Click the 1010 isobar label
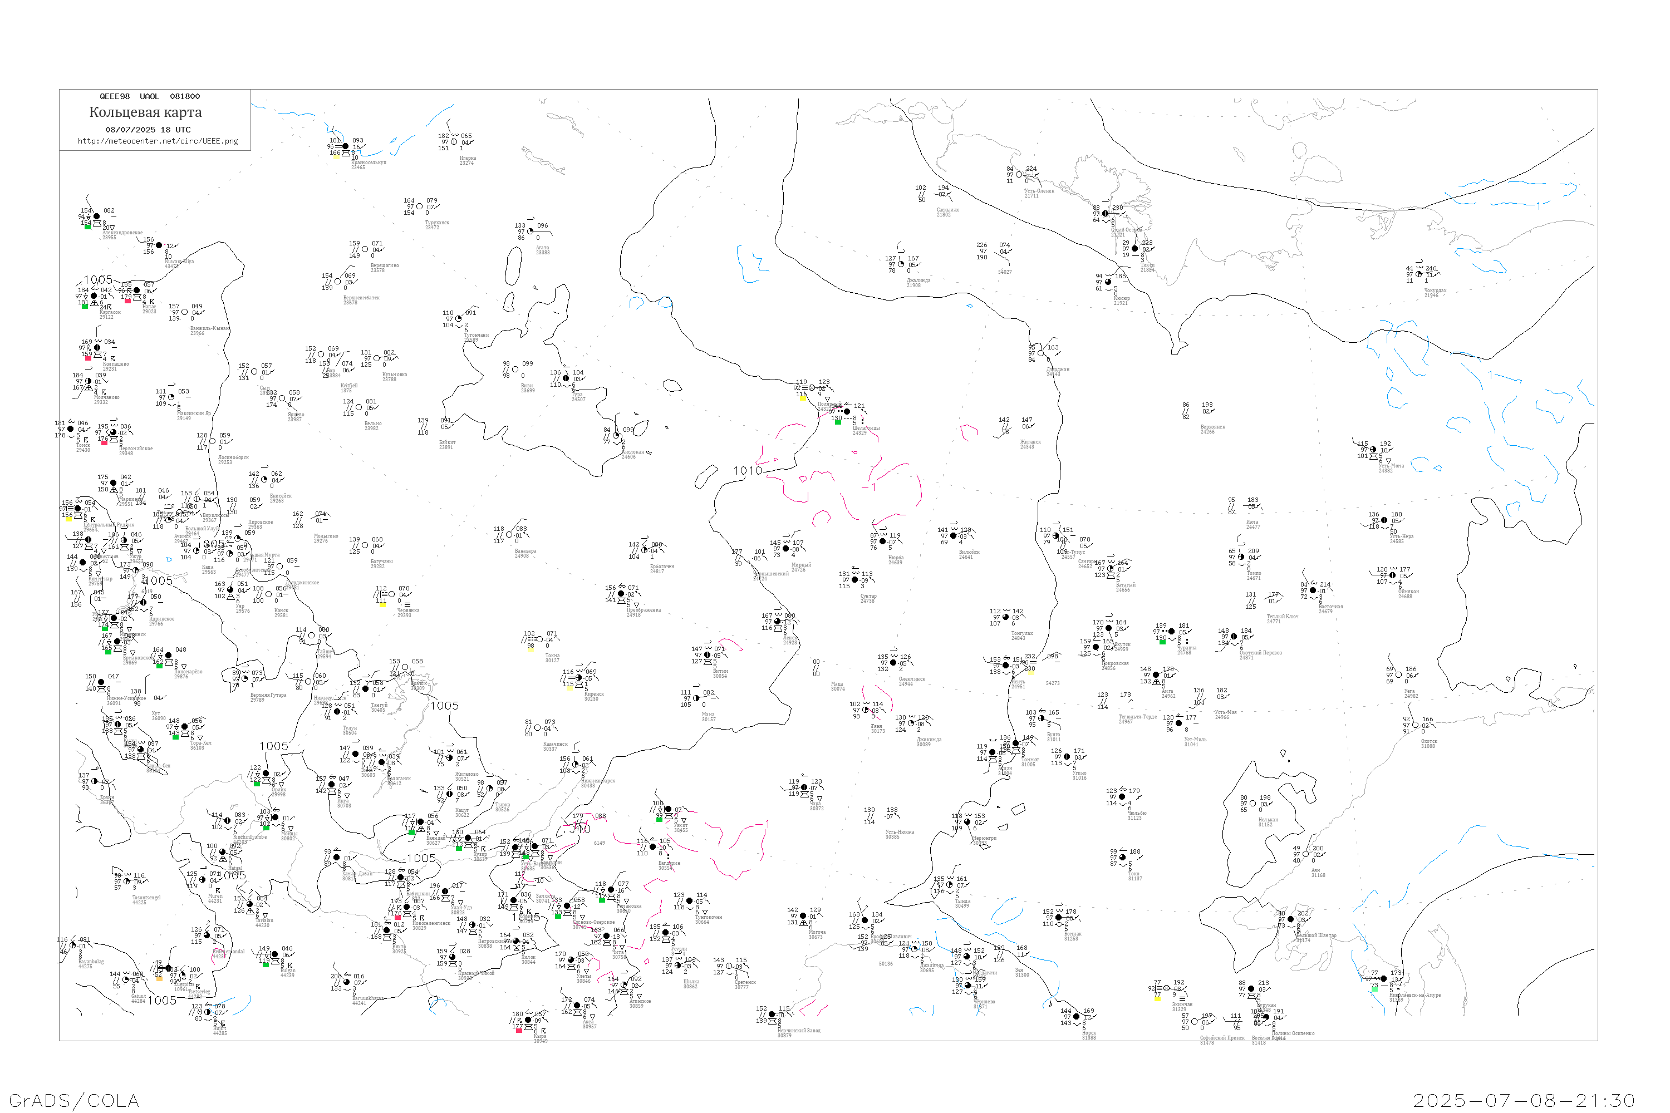 pyautogui.click(x=748, y=471)
